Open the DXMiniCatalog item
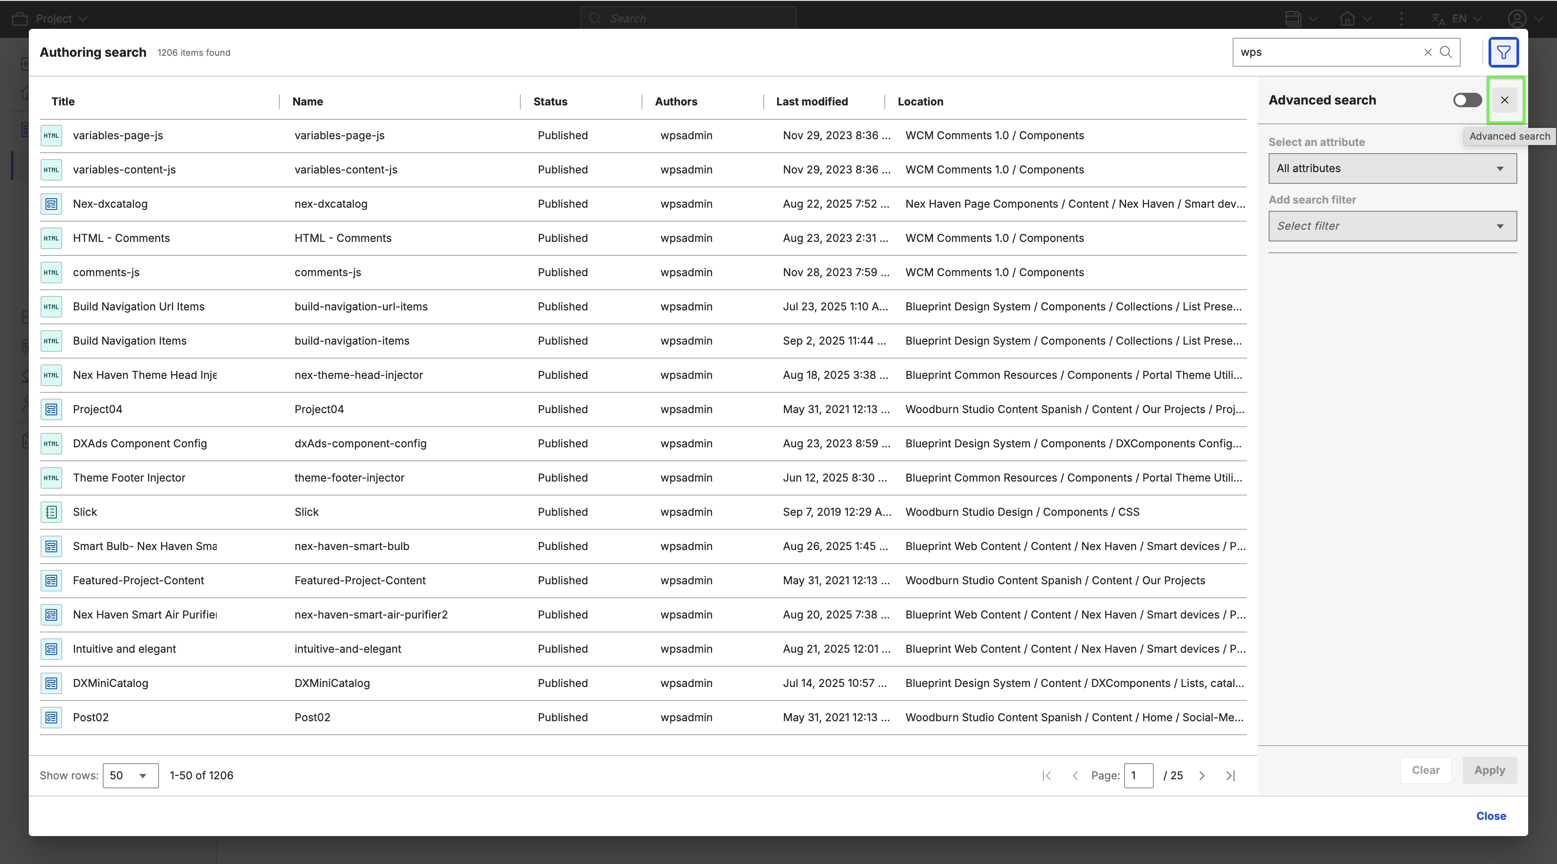The height and width of the screenshot is (864, 1557). 111,683
